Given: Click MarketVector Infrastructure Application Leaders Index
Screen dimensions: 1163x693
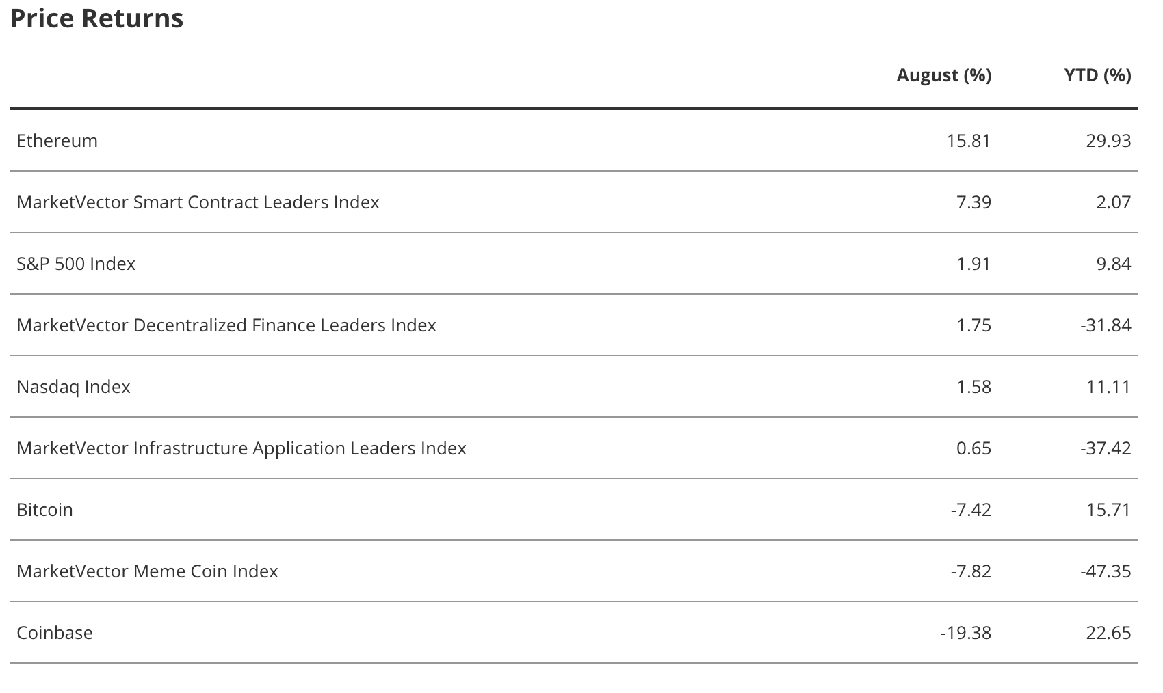Looking at the screenshot, I should [241, 448].
